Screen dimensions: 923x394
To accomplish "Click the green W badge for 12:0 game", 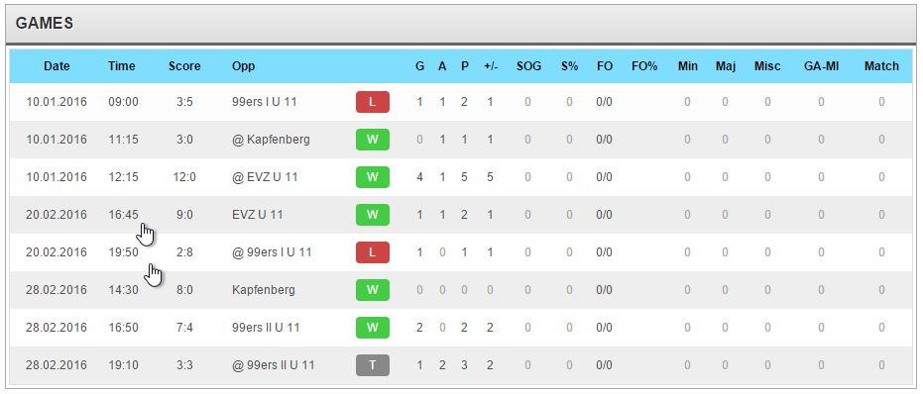I will (372, 177).
